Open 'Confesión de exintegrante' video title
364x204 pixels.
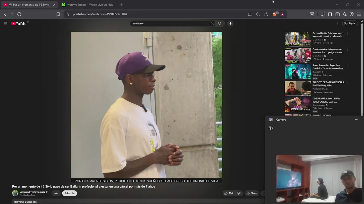pos(328,51)
